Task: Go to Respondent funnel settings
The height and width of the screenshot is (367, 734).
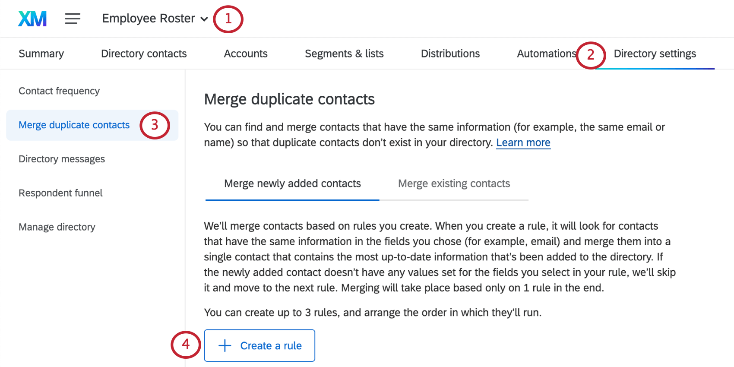Action: pyautogui.click(x=60, y=193)
